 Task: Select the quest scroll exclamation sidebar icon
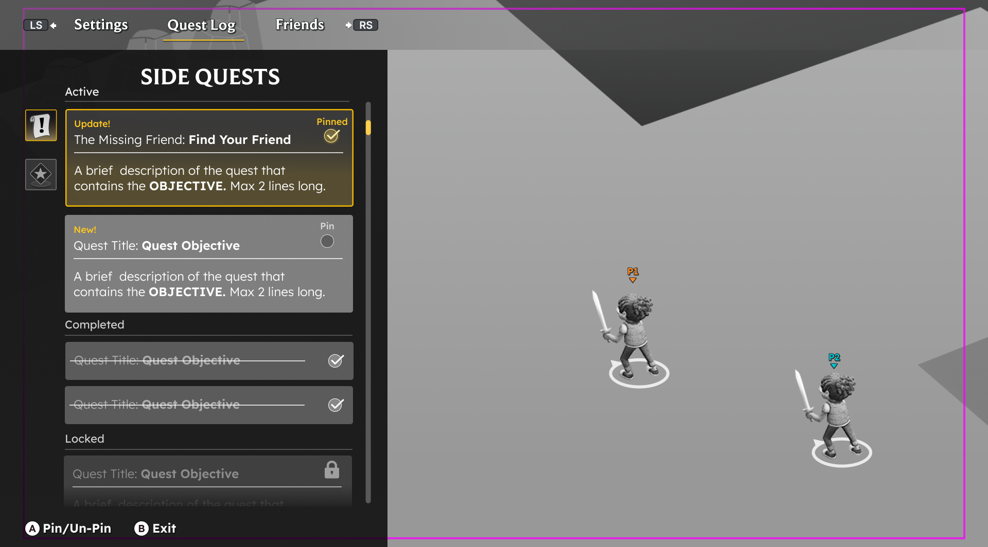(x=41, y=125)
